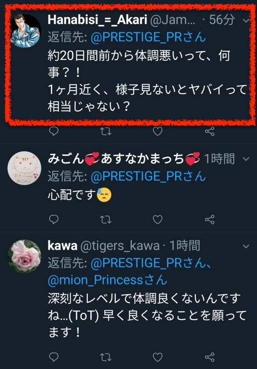Share kawa's tweet
Viewport: 257px width, 369px height.
click(x=209, y=357)
